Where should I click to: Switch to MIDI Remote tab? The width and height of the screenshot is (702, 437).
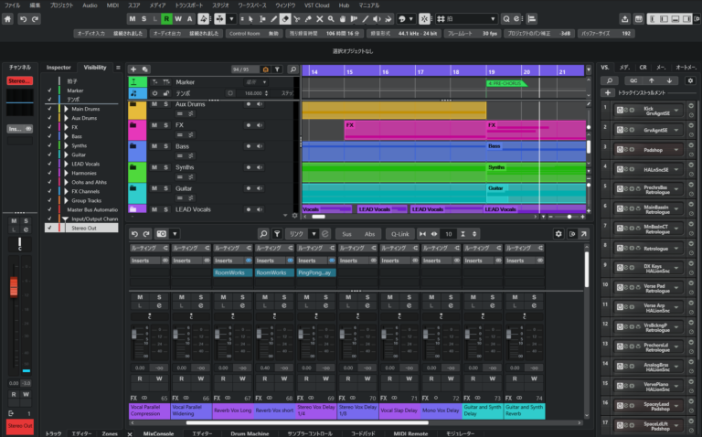(x=410, y=433)
